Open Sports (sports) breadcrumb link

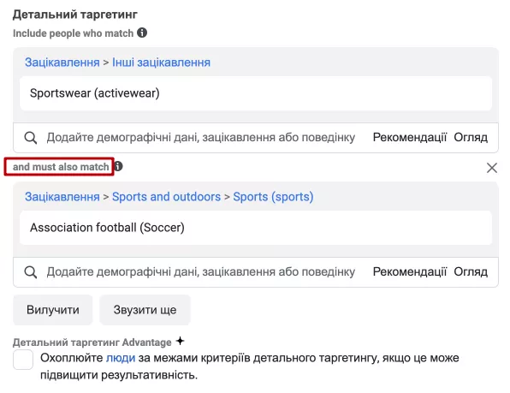tap(273, 197)
